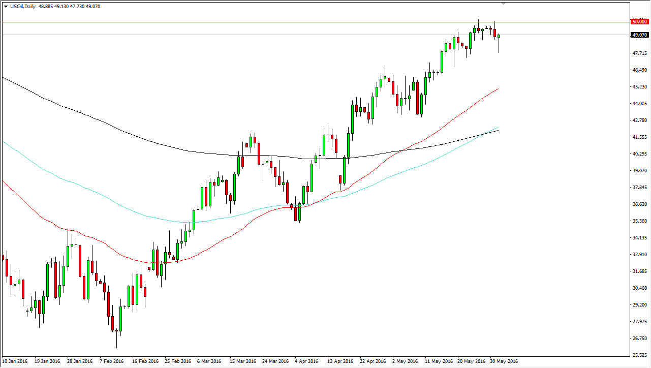Click the 41.555 price axis label

point(639,137)
